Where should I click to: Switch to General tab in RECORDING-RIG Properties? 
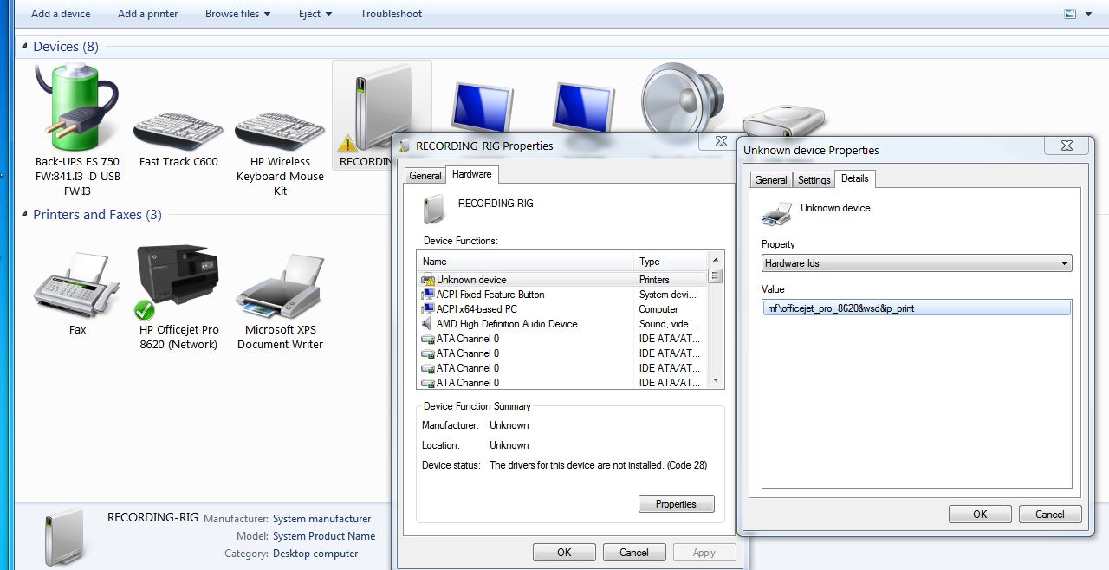(425, 175)
